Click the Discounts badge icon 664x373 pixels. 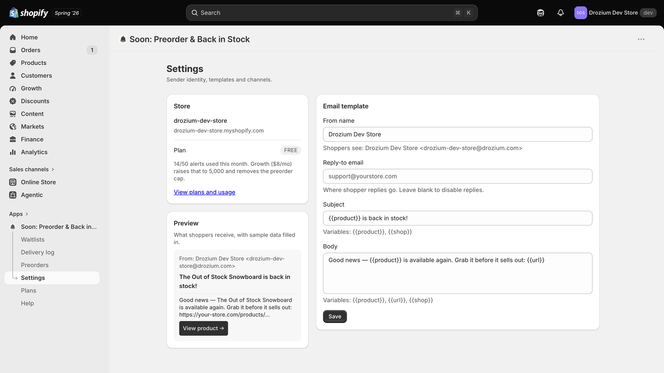13,101
